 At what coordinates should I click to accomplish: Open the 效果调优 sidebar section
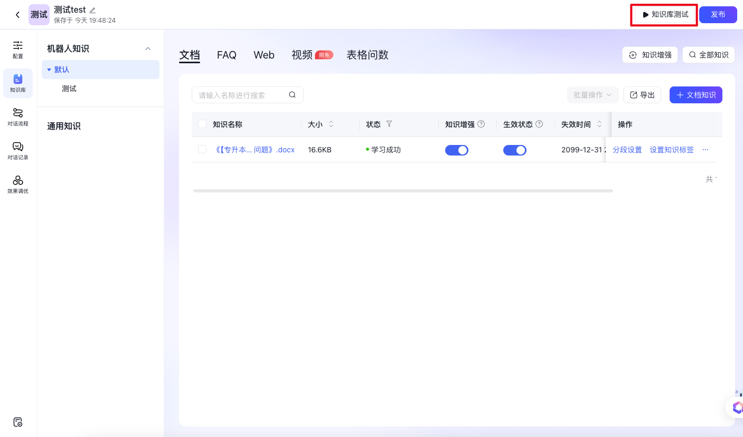coord(18,184)
